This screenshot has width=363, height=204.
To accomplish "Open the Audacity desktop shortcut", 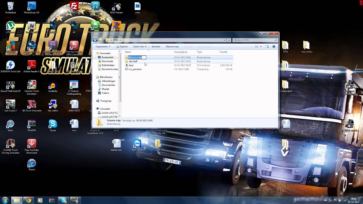I will 53,86.
